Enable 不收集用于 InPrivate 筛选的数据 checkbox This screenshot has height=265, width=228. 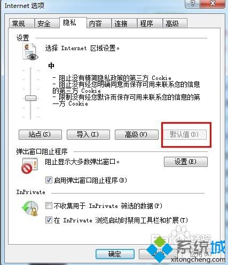pos(49,206)
